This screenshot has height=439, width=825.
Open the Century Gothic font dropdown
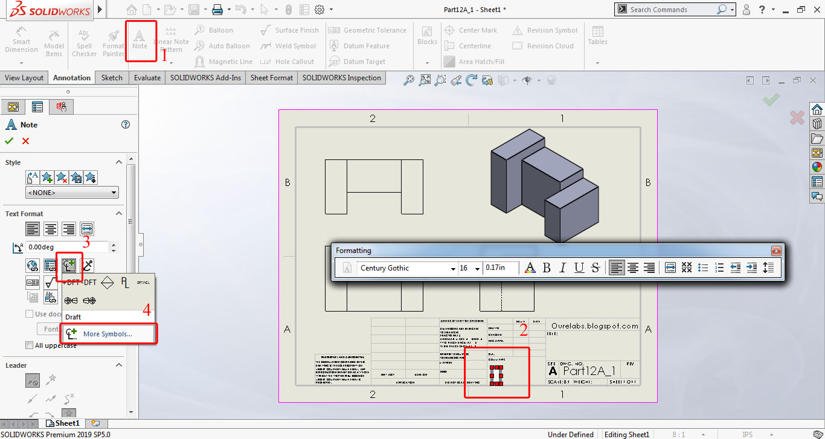pyautogui.click(x=452, y=268)
